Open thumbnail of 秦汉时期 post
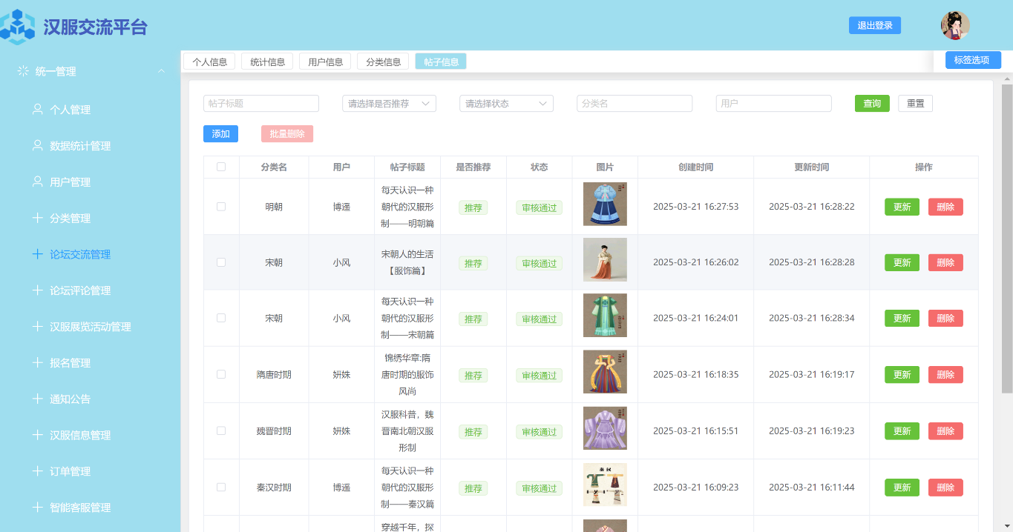 click(x=605, y=485)
